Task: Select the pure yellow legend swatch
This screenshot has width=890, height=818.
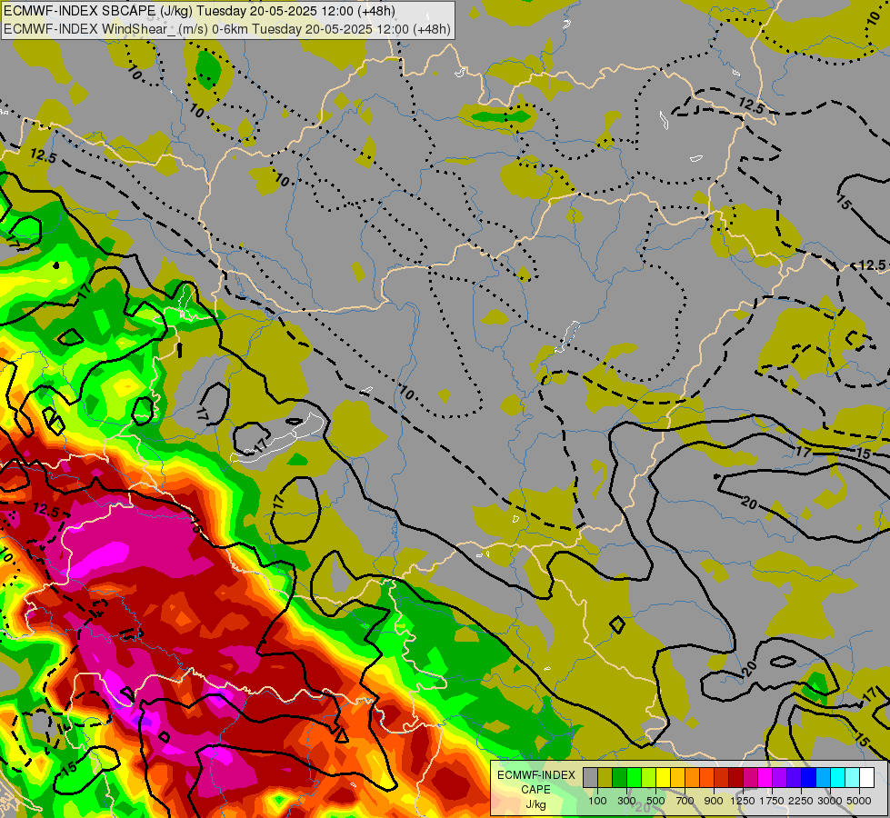Action: click(x=664, y=777)
